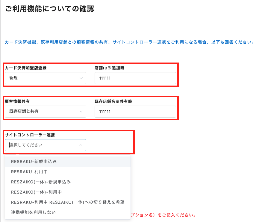Screen dimensions: 256x222
Task: Select RESZAIKO(一休)-新規申込み option
Action: tap(41, 182)
